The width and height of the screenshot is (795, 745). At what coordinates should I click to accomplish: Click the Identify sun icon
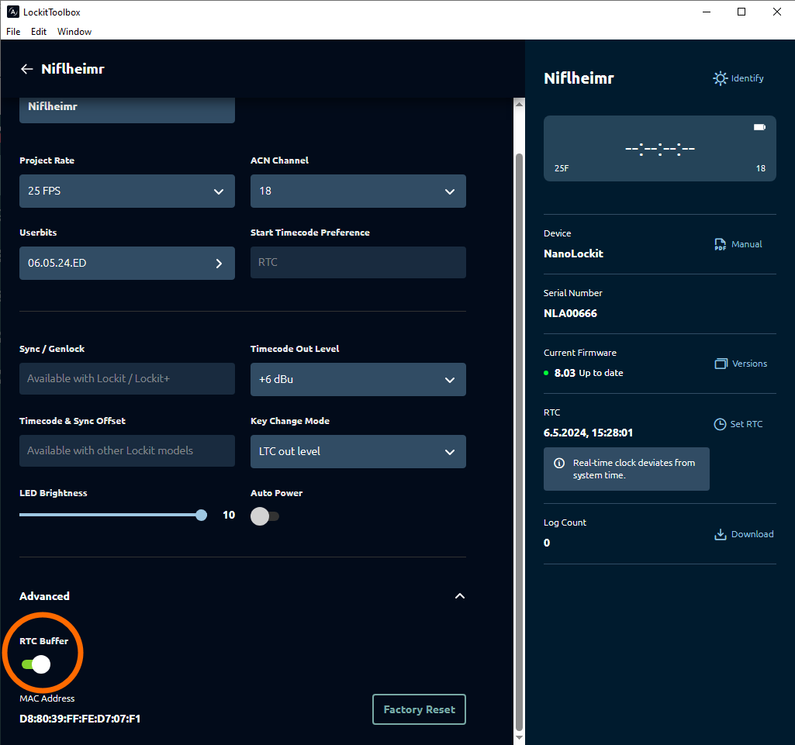click(720, 78)
